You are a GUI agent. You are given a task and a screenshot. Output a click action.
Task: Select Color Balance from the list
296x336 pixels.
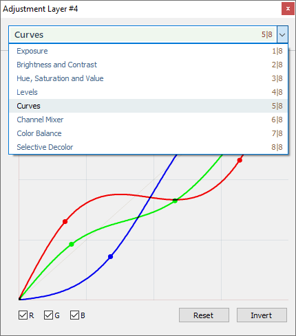(x=148, y=133)
